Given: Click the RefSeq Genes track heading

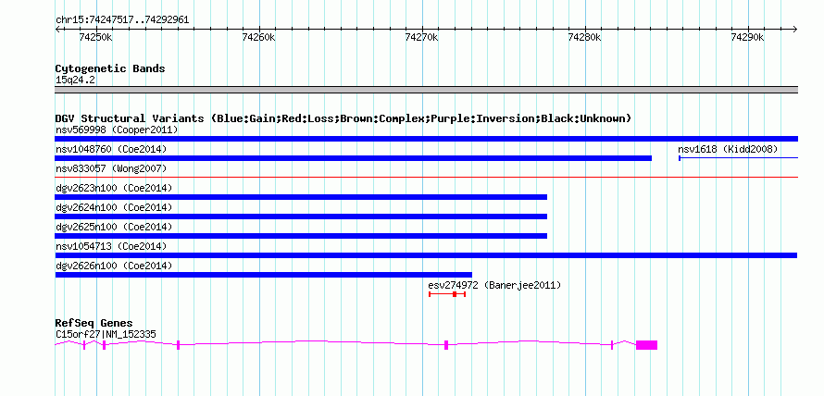Looking at the screenshot, I should coord(94,323).
